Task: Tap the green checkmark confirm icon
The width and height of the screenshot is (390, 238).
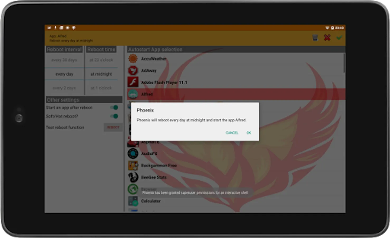Action: click(x=339, y=38)
